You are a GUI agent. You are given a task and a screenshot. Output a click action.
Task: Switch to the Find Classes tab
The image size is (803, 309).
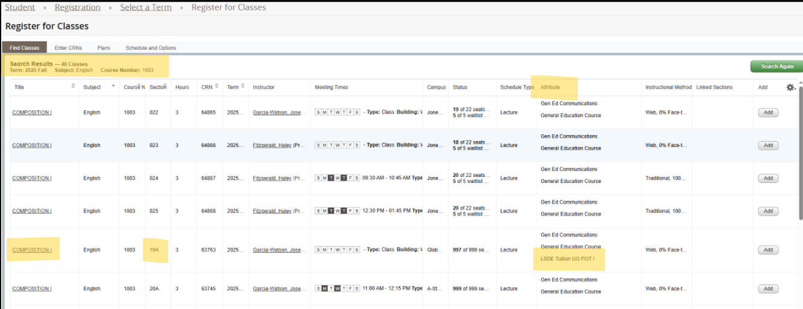(x=25, y=48)
